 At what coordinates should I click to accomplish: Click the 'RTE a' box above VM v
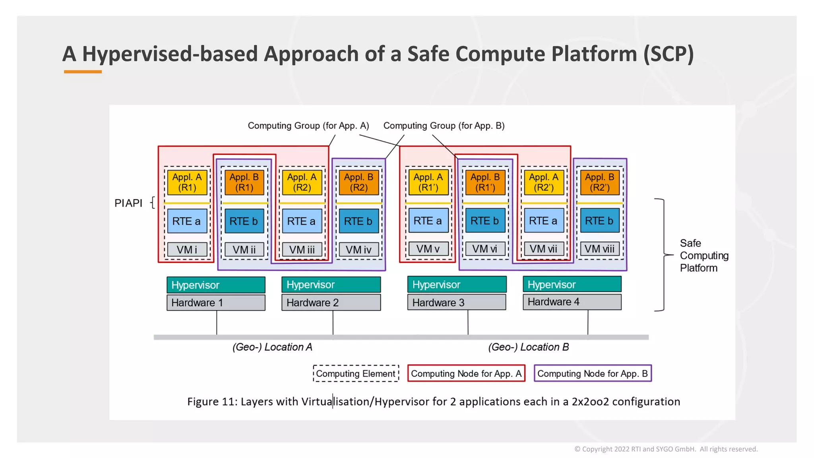(428, 221)
